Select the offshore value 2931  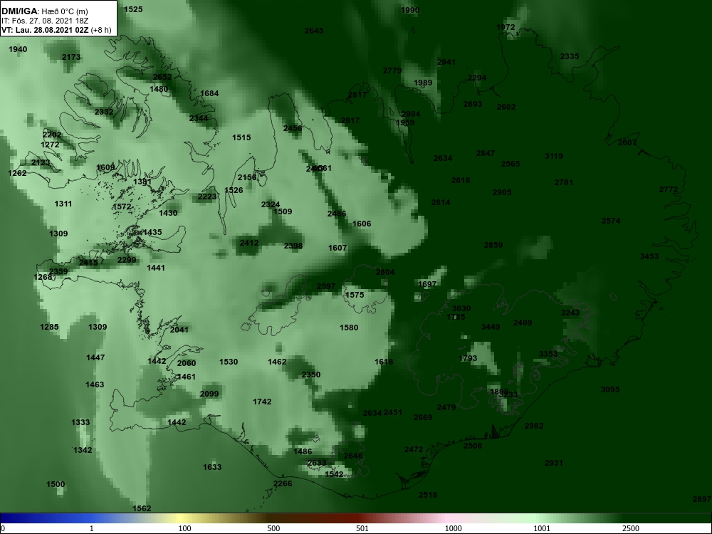coord(554,463)
